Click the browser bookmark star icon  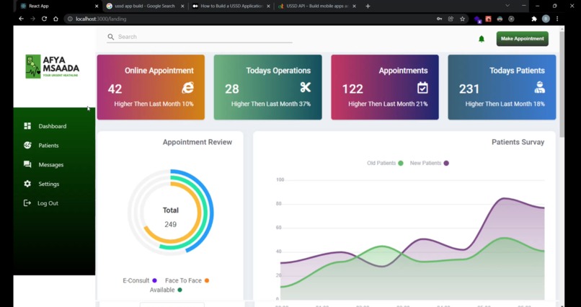tap(462, 19)
